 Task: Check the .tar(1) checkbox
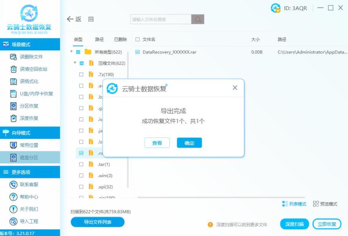(81, 164)
